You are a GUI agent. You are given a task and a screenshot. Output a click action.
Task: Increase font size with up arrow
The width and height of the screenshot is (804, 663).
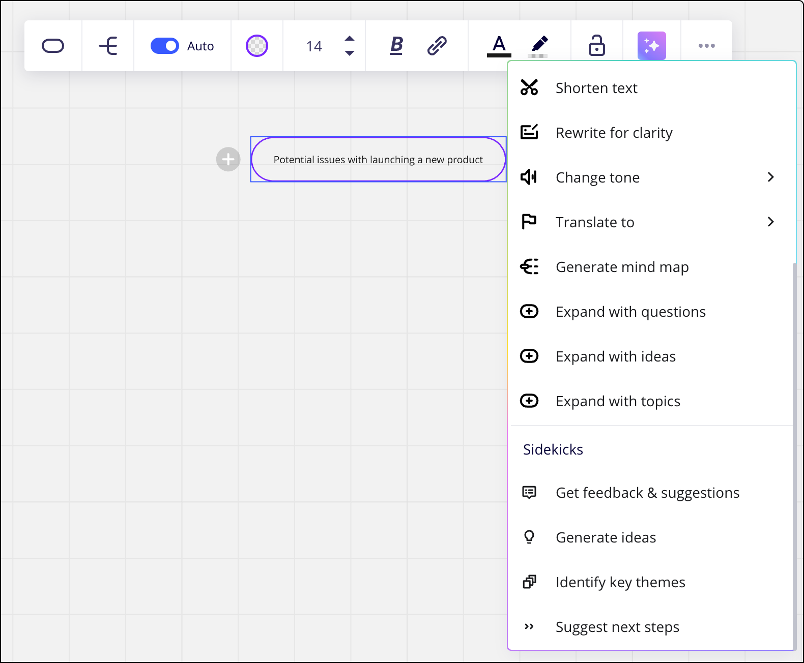click(349, 39)
